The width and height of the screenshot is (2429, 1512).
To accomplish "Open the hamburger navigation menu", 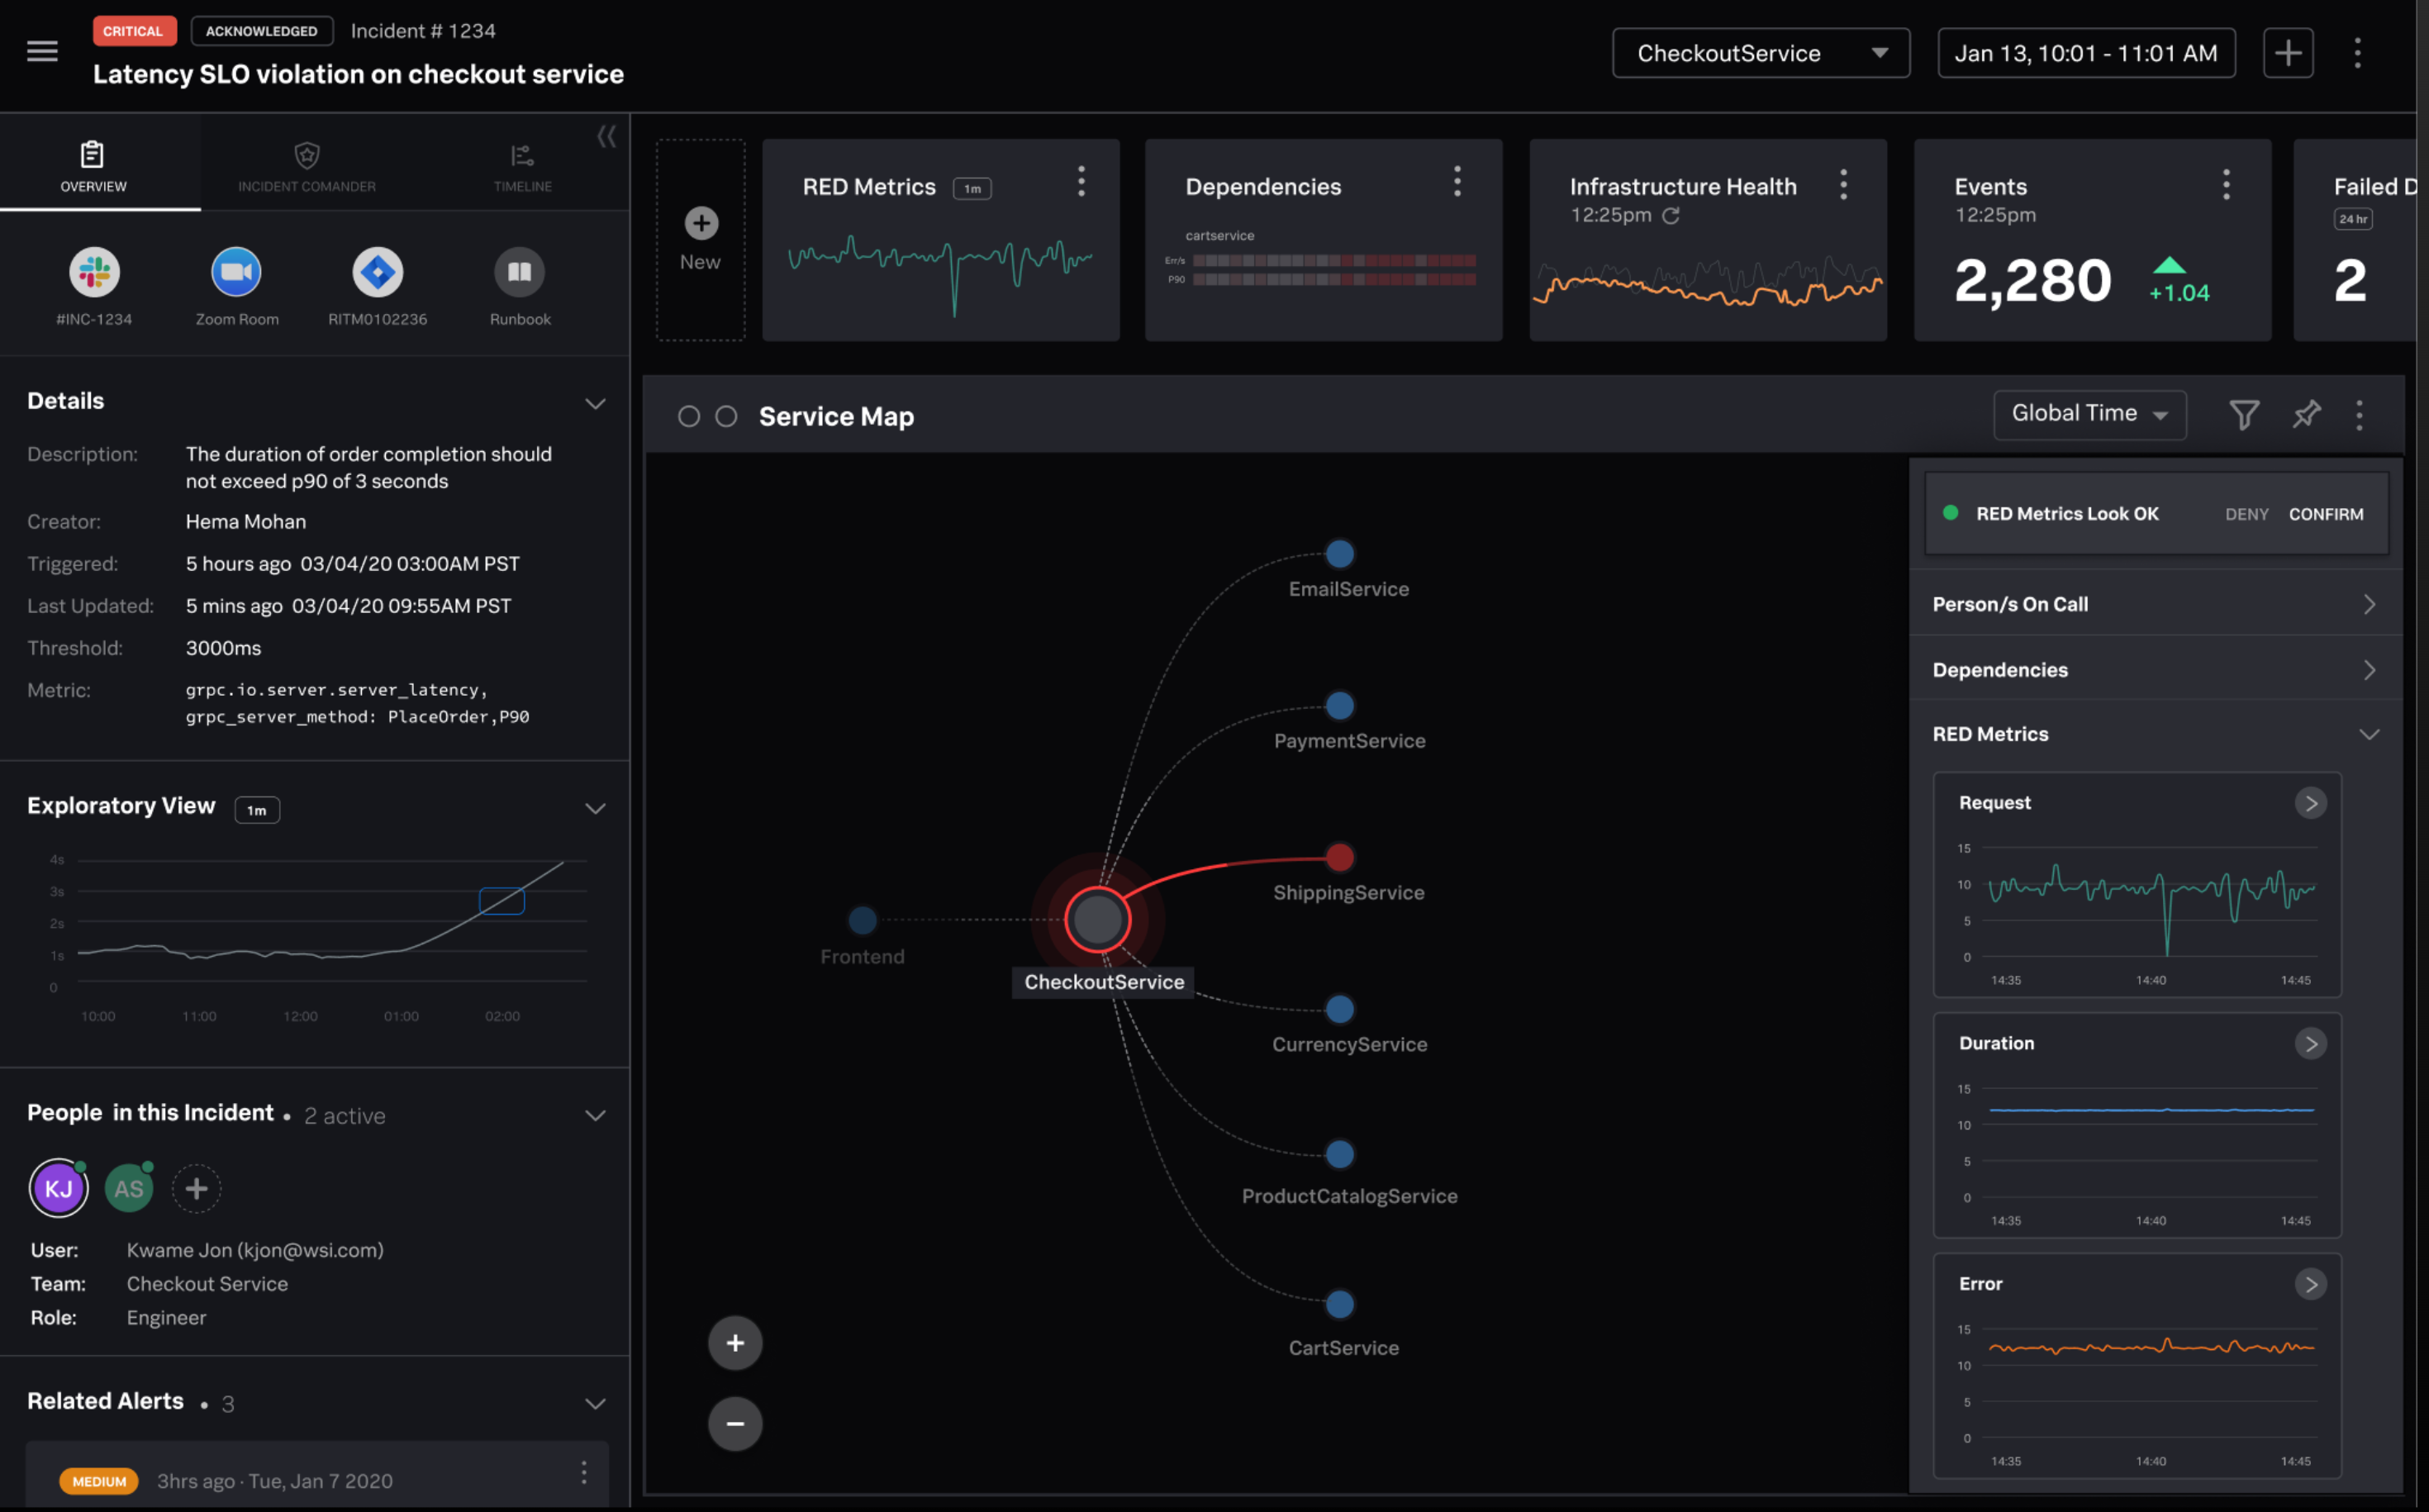I will click(x=42, y=51).
